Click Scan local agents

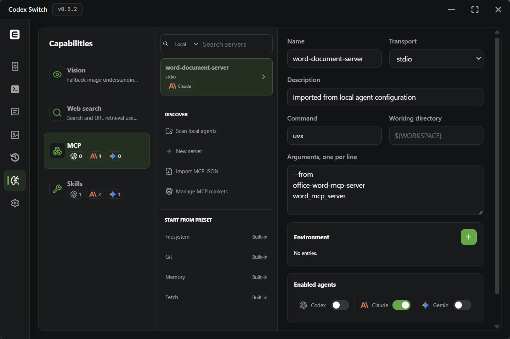point(216,131)
